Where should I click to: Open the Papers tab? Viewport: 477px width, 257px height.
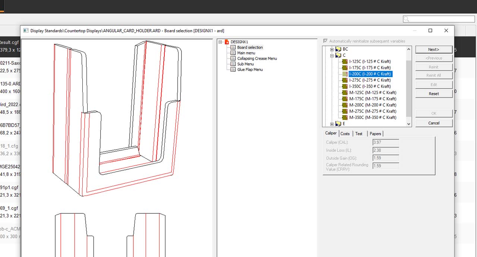tap(375, 134)
